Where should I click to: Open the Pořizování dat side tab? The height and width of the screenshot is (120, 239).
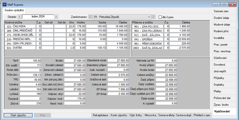[x=224, y=98]
